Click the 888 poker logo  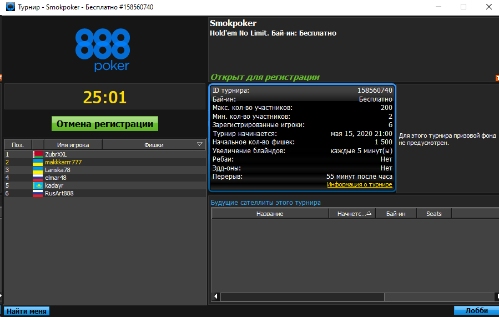(x=103, y=49)
